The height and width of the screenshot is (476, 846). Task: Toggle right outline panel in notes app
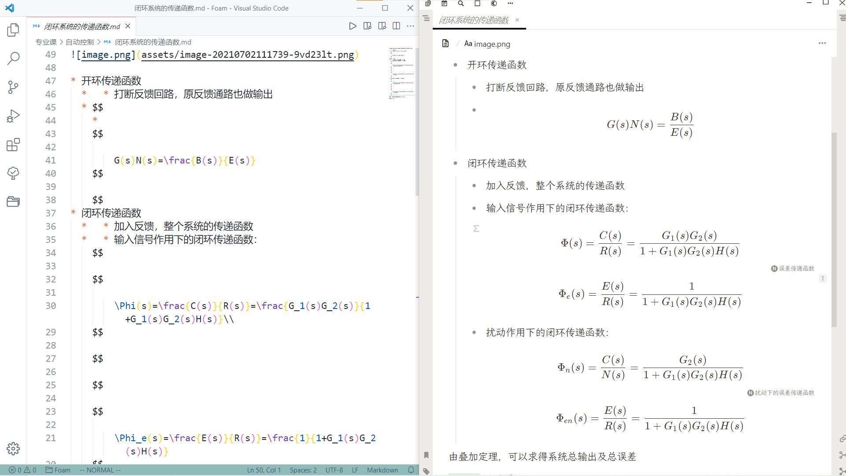tap(842, 18)
